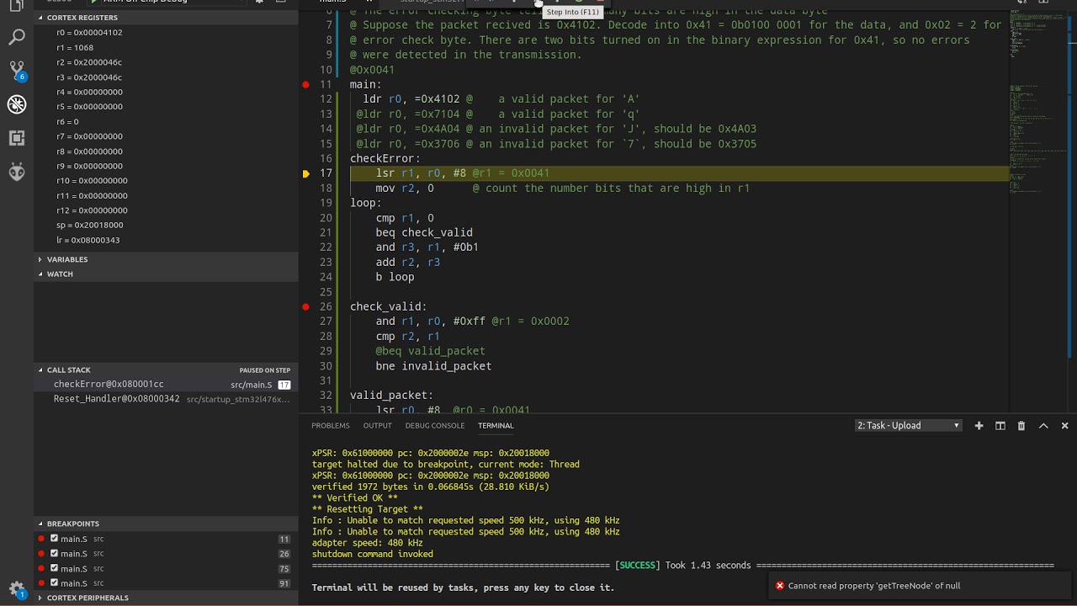This screenshot has width=1077, height=606.
Task: Select register row r6 = 0
Action: click(x=166, y=121)
